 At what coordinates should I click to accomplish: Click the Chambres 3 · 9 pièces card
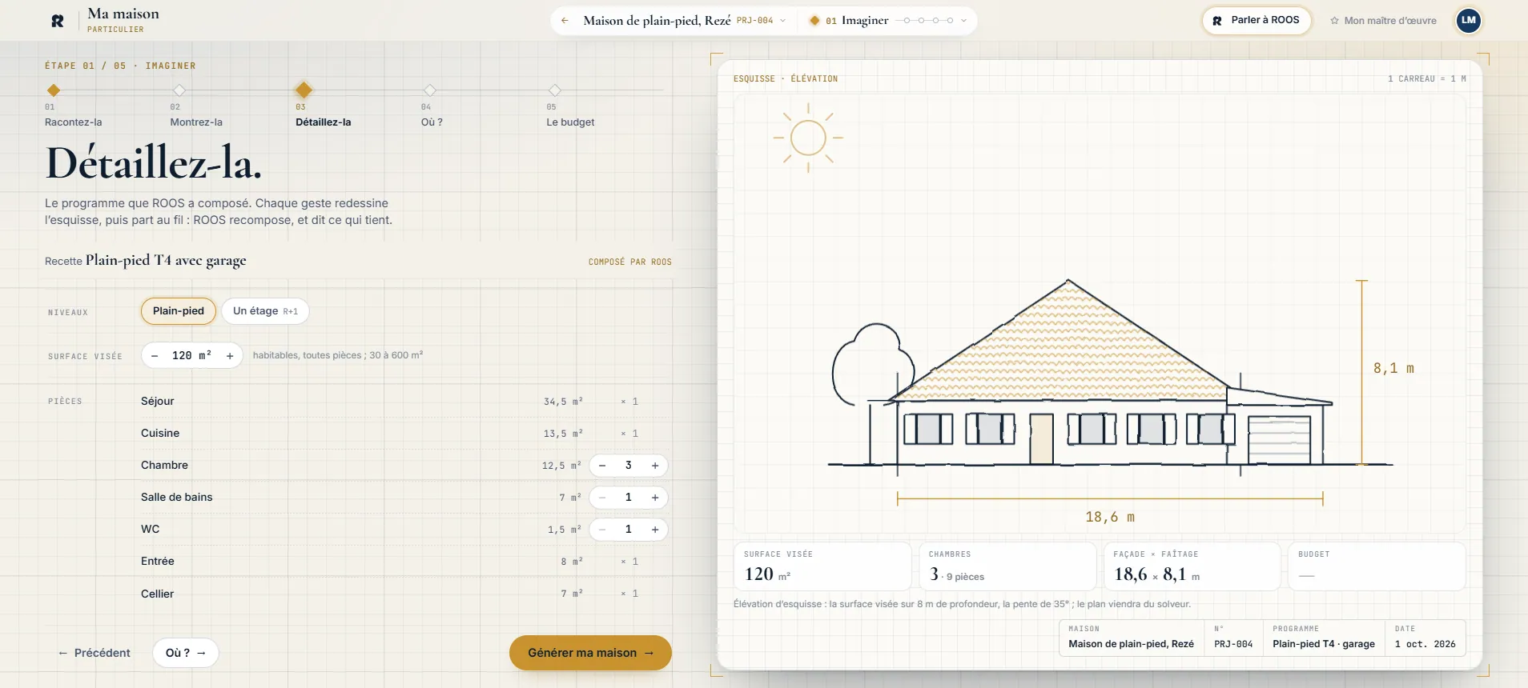pos(1007,566)
